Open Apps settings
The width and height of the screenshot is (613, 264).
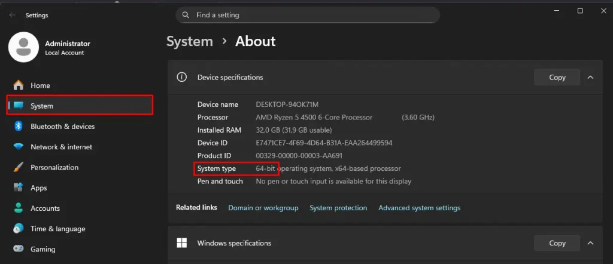point(80,188)
